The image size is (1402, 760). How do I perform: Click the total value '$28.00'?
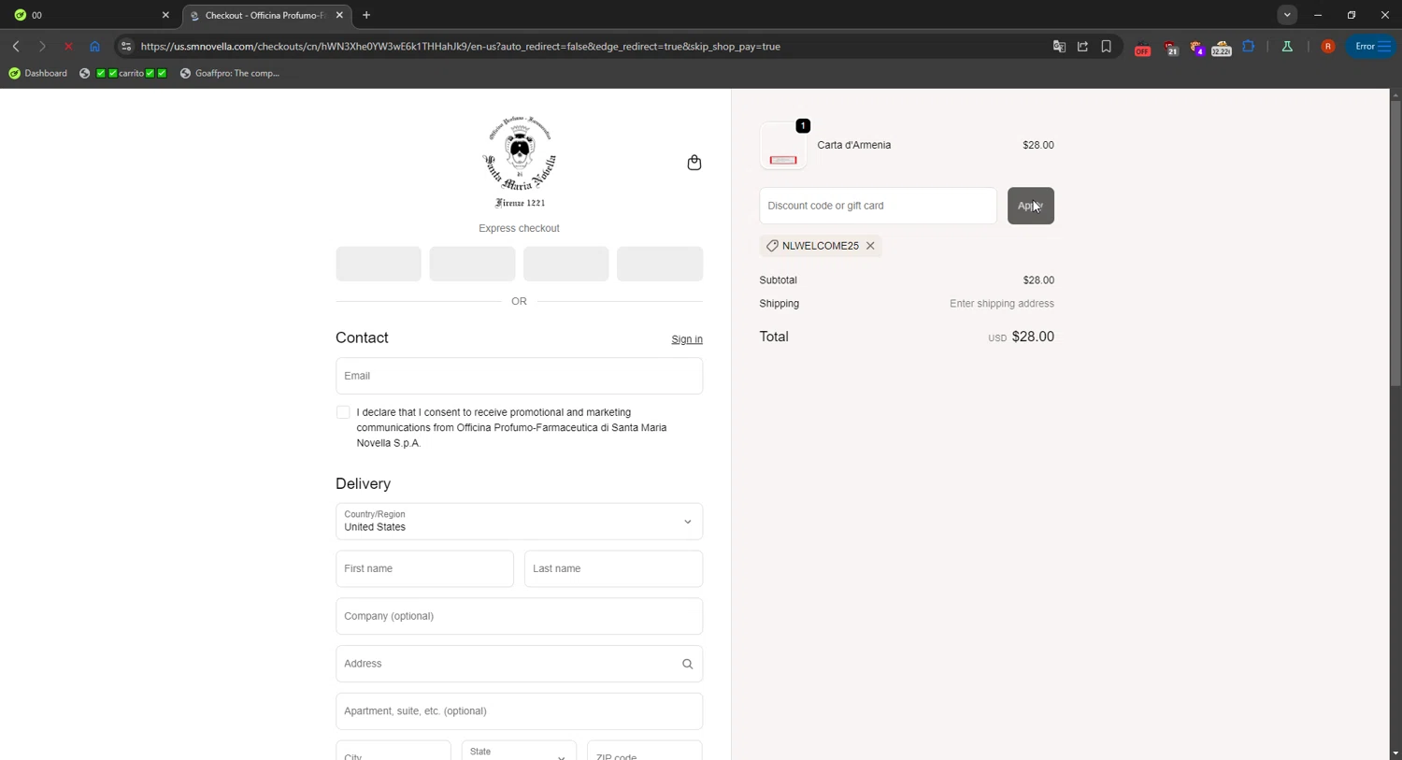click(1033, 337)
